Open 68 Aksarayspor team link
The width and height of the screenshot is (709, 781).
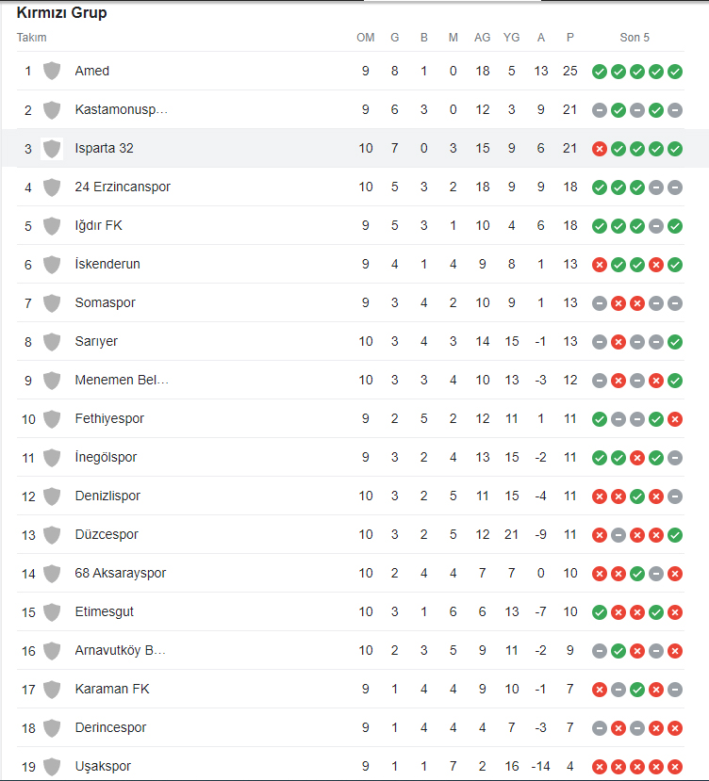pos(120,573)
